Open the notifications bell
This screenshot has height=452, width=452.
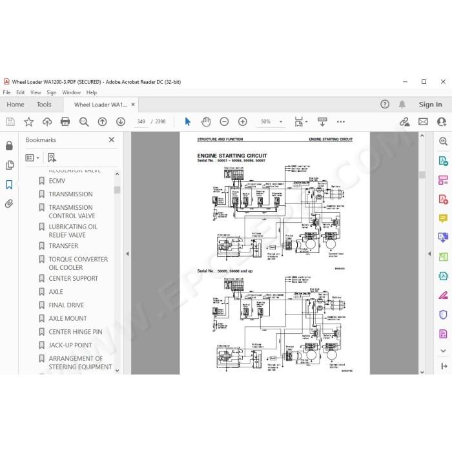pyautogui.click(x=402, y=105)
